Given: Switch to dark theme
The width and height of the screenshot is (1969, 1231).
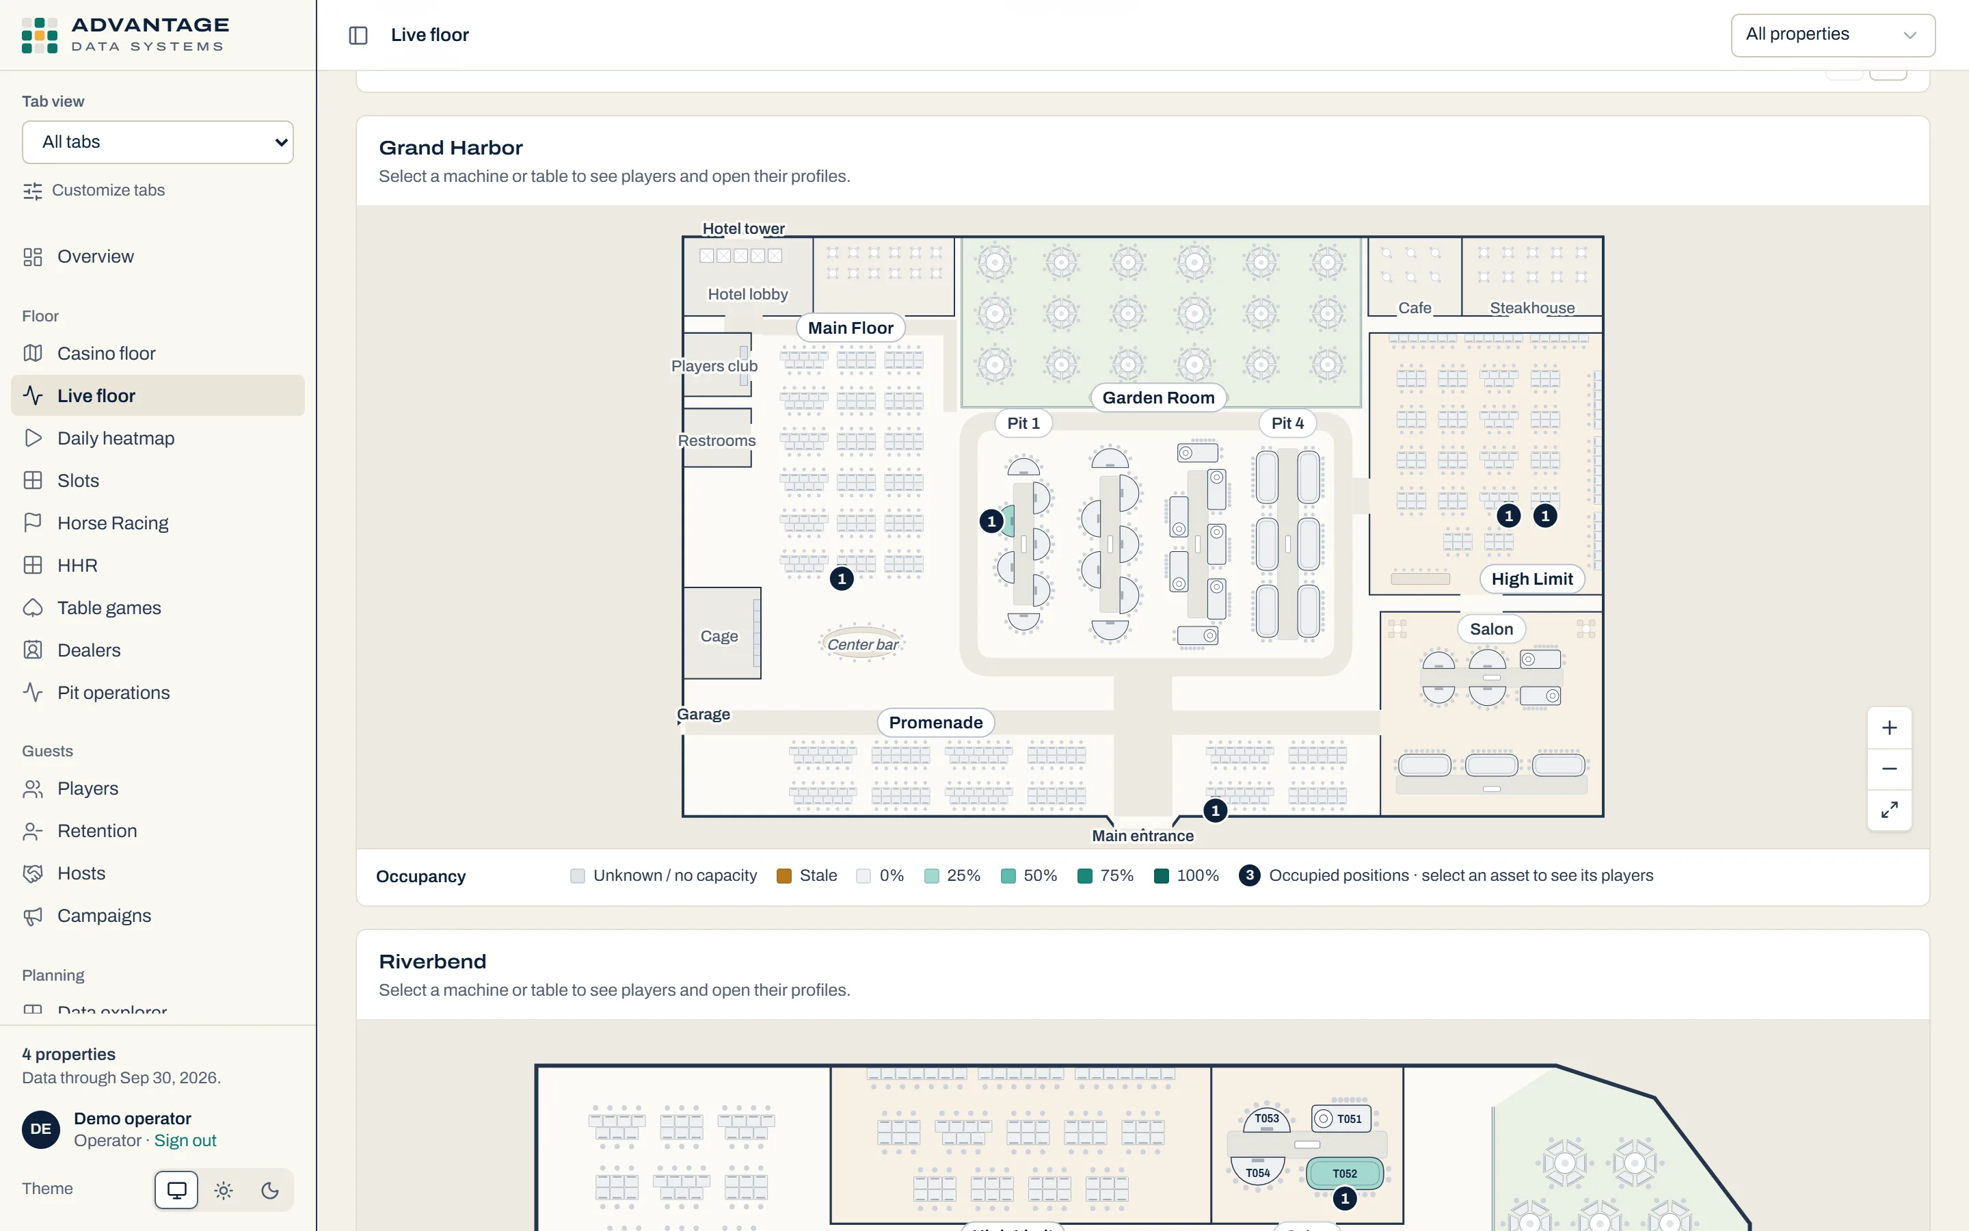Looking at the screenshot, I should click(270, 1190).
